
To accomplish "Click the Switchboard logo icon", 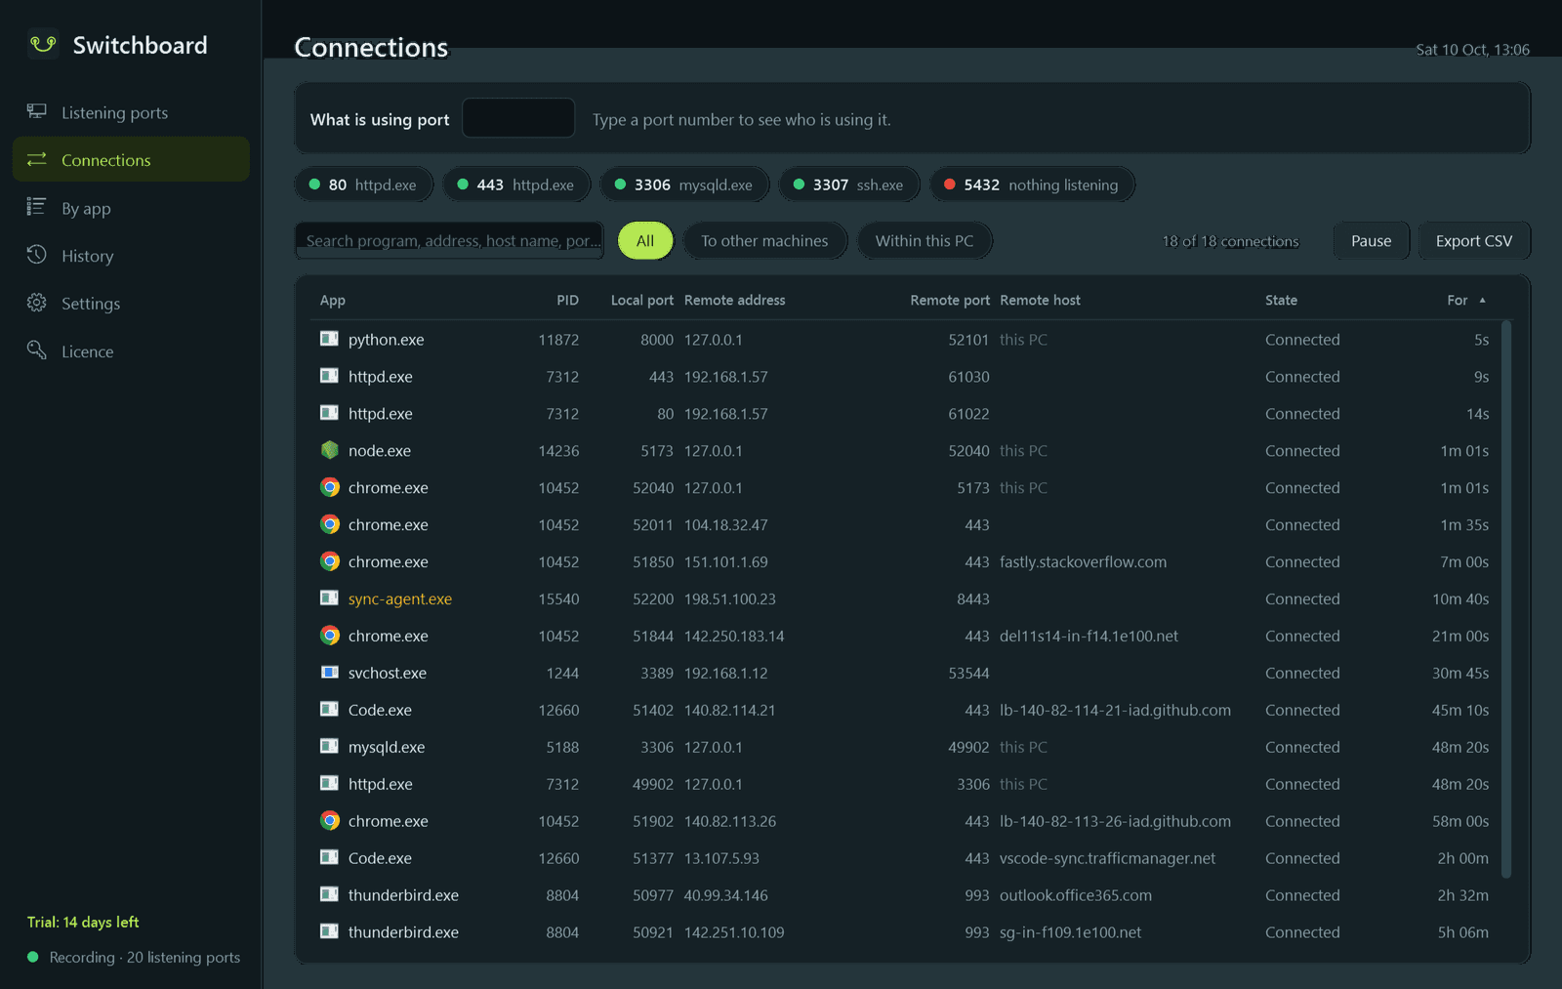I will (x=43, y=44).
